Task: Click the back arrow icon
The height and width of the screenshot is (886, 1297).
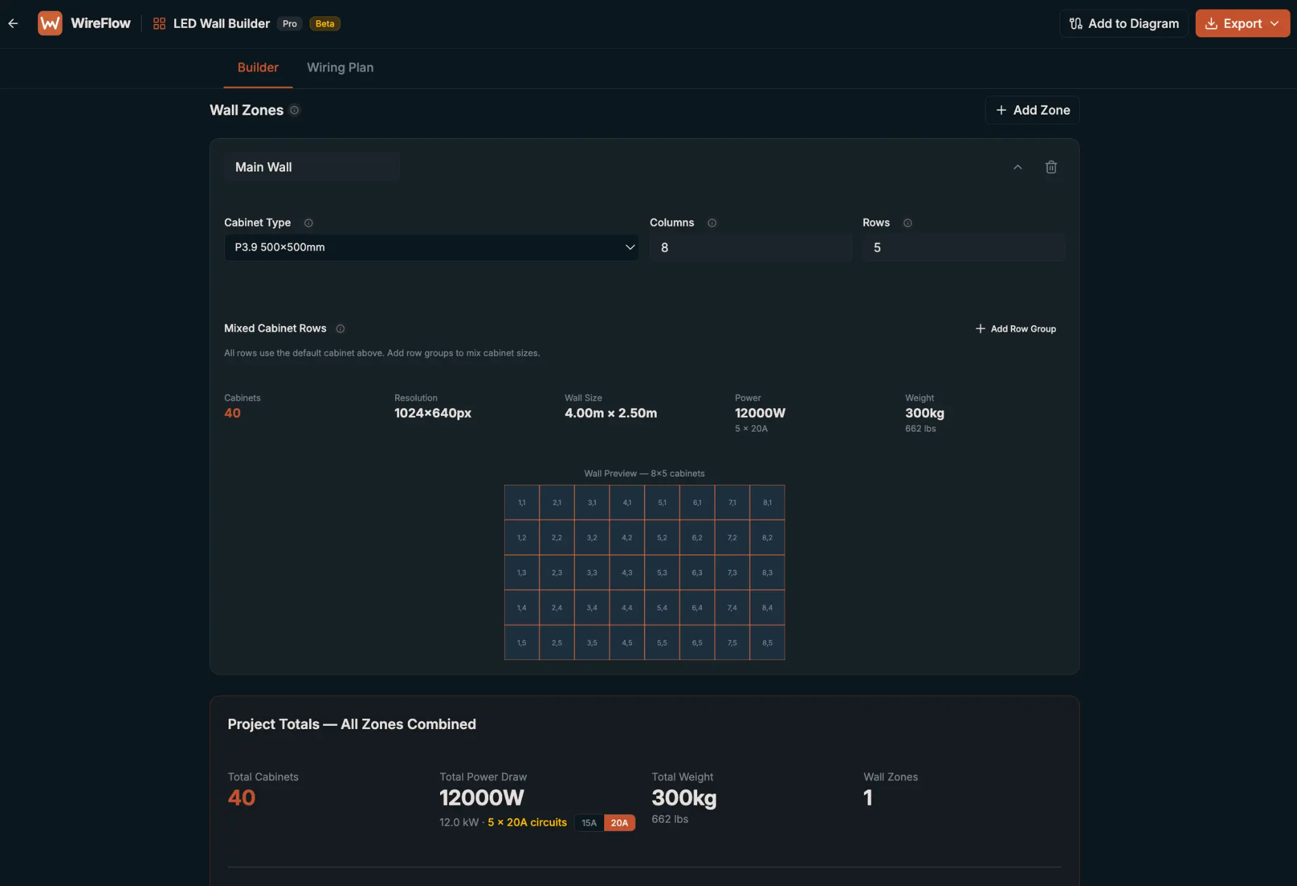Action: pyautogui.click(x=13, y=23)
